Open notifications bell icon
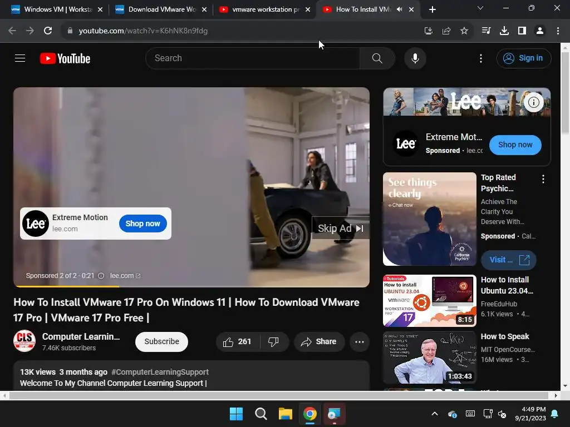The image size is (570, 427). [x=555, y=414]
